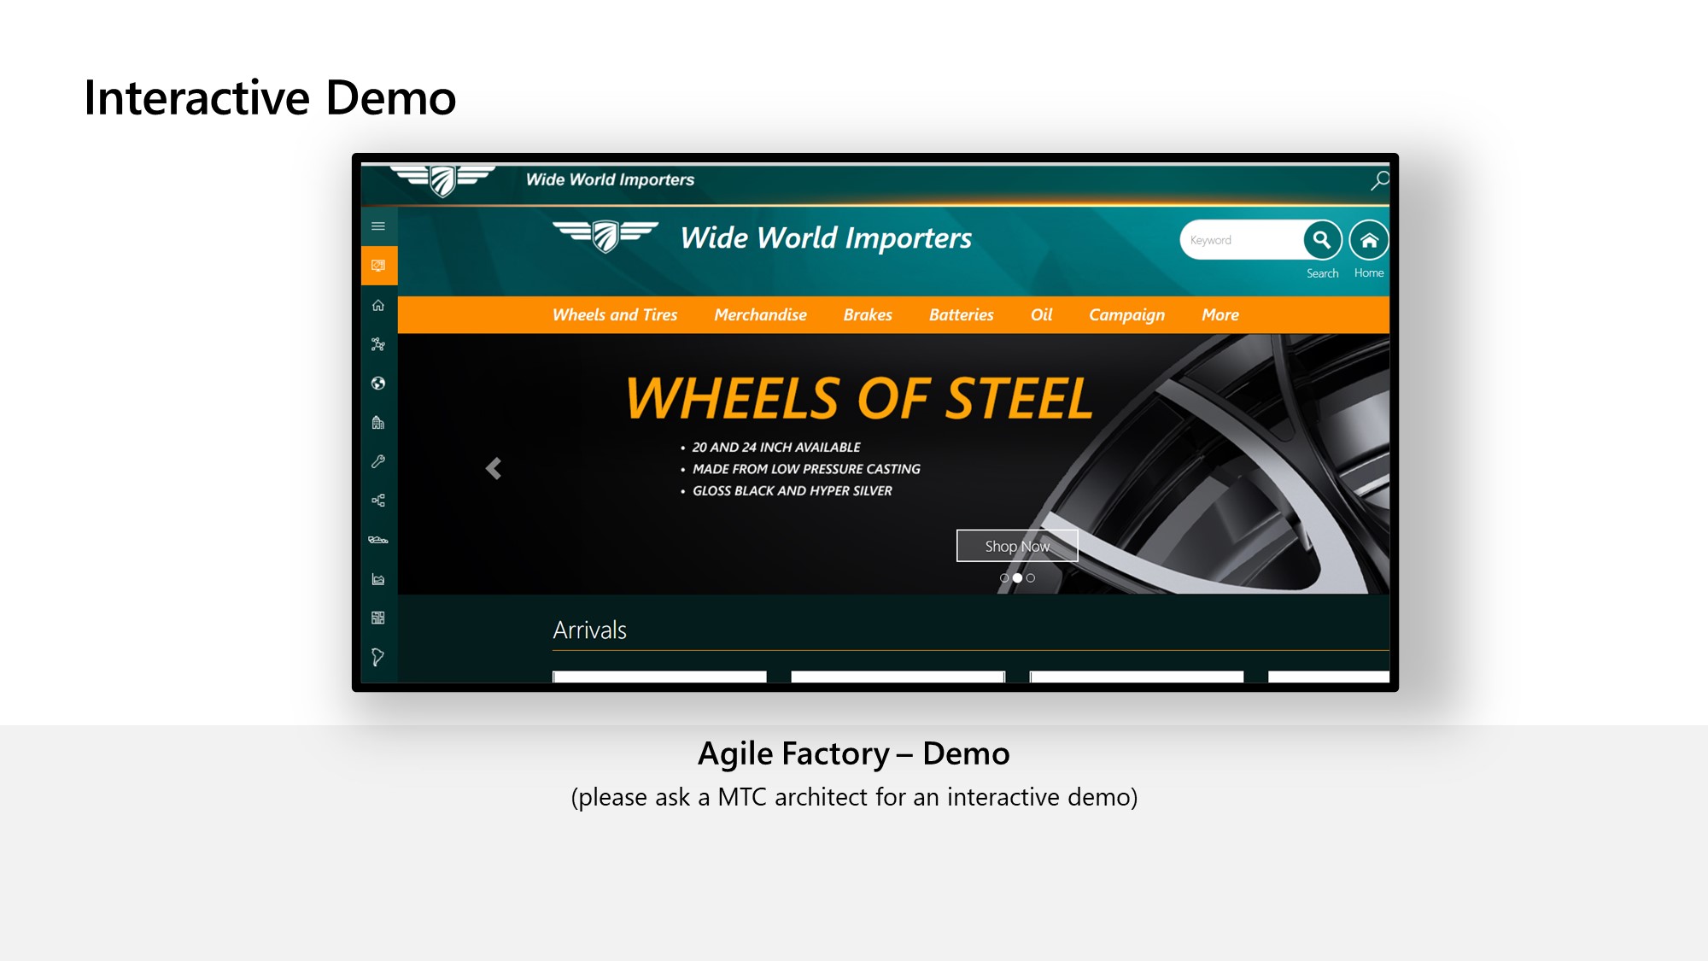Open the hamburger menu in sidebar
This screenshot has height=961, width=1708.
point(378,226)
